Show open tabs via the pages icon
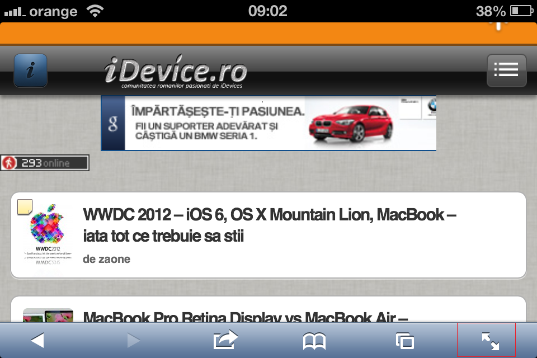The width and height of the screenshot is (537, 358). click(x=404, y=341)
